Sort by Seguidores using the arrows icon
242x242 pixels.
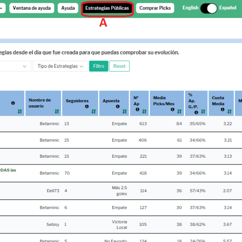pyautogui.click(x=94, y=111)
